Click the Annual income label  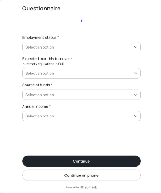[35, 106]
